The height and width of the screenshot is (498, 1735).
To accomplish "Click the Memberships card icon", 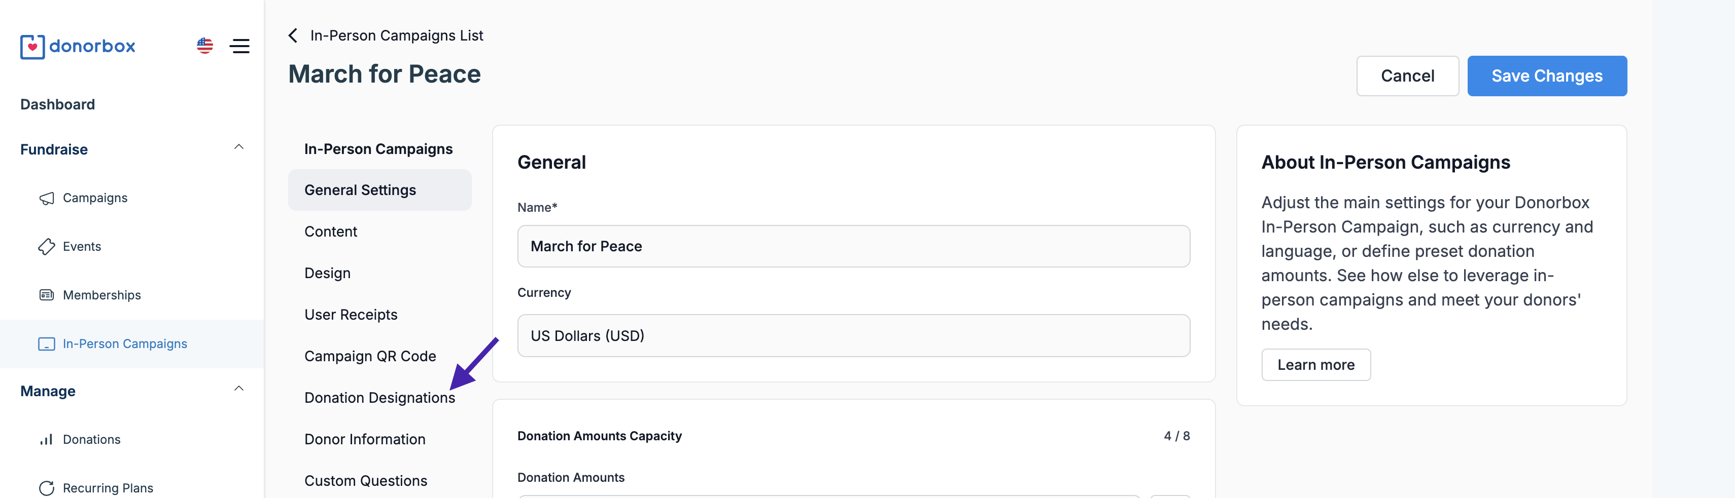I will click(x=47, y=295).
